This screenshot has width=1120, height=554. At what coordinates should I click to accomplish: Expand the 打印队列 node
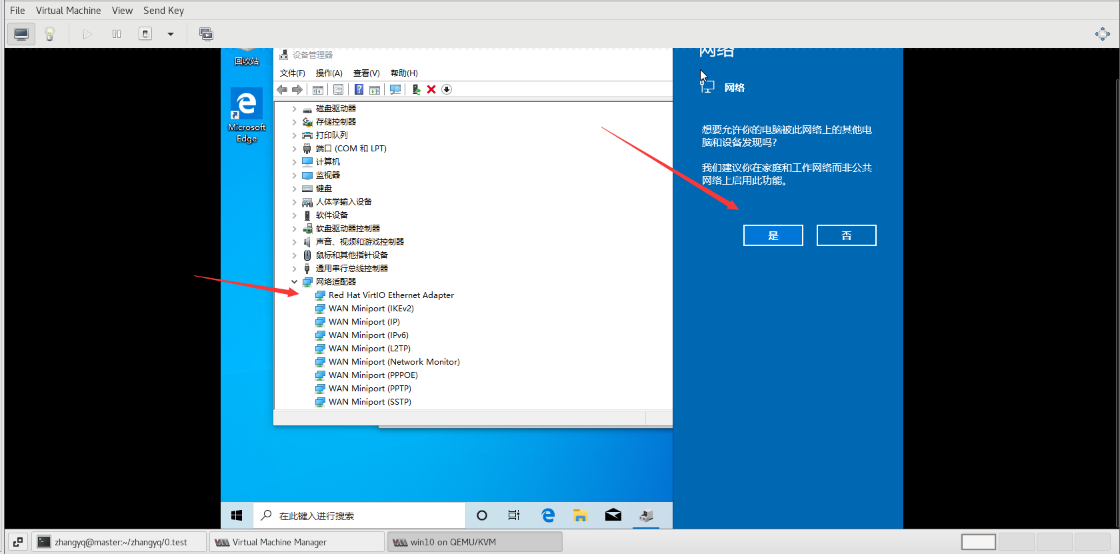294,135
